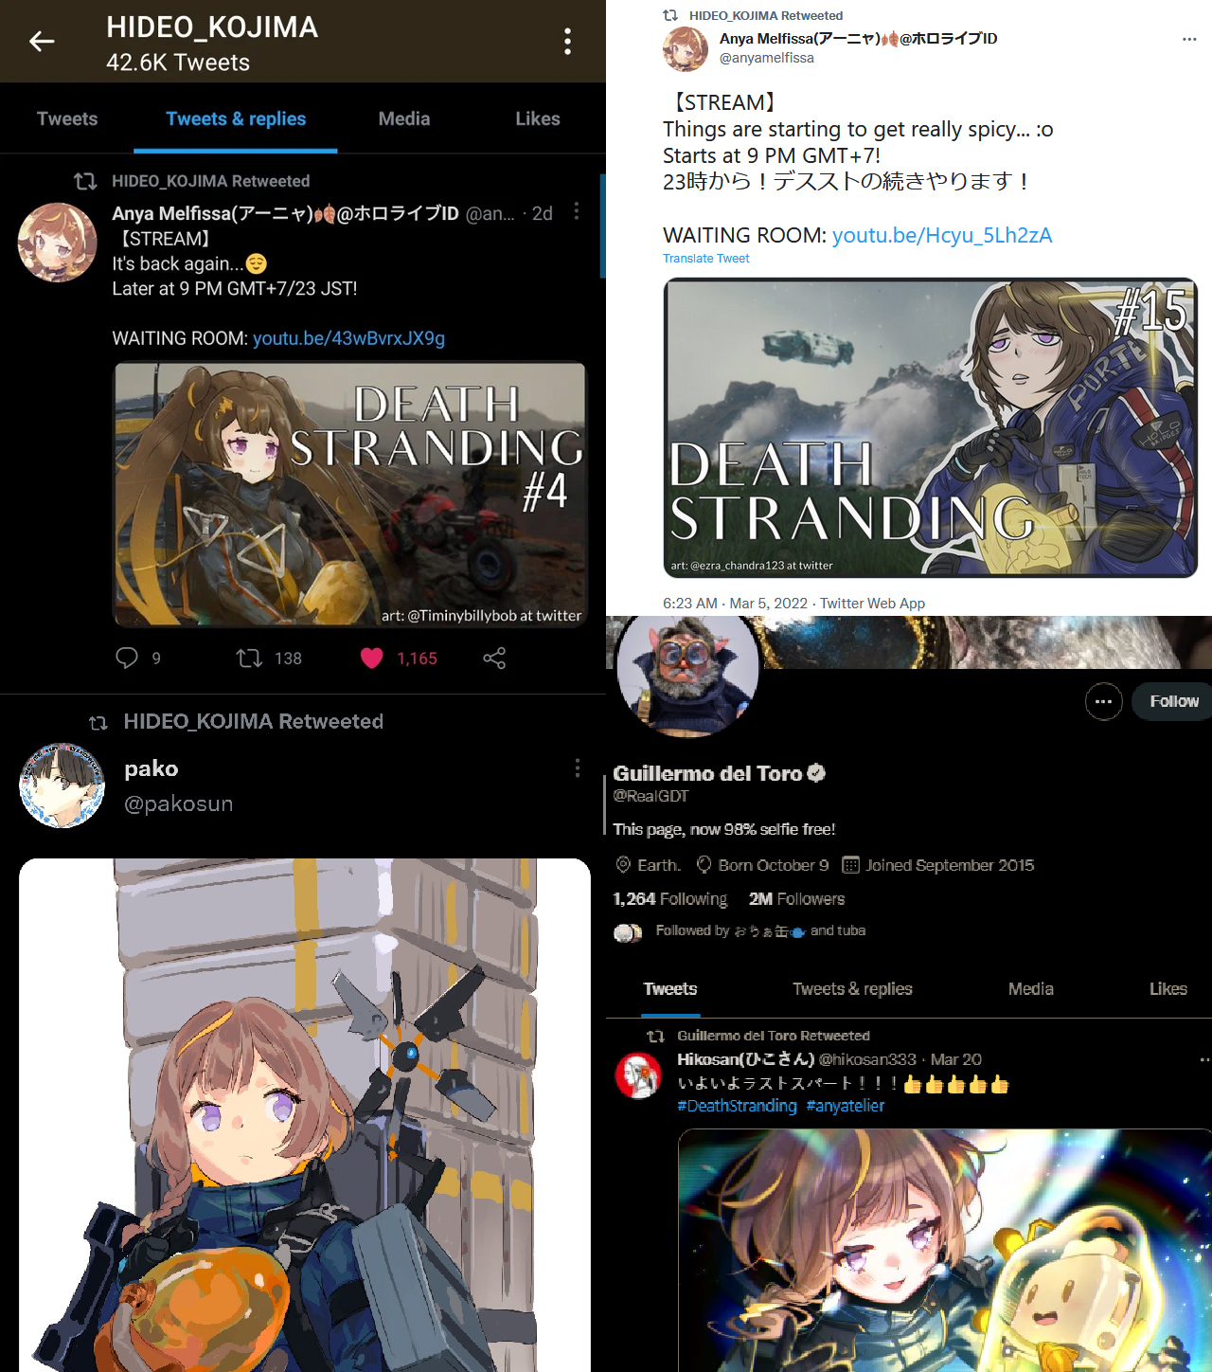Open the #DeathStranding hashtag
This screenshot has height=1372, width=1212.
[x=737, y=1106]
